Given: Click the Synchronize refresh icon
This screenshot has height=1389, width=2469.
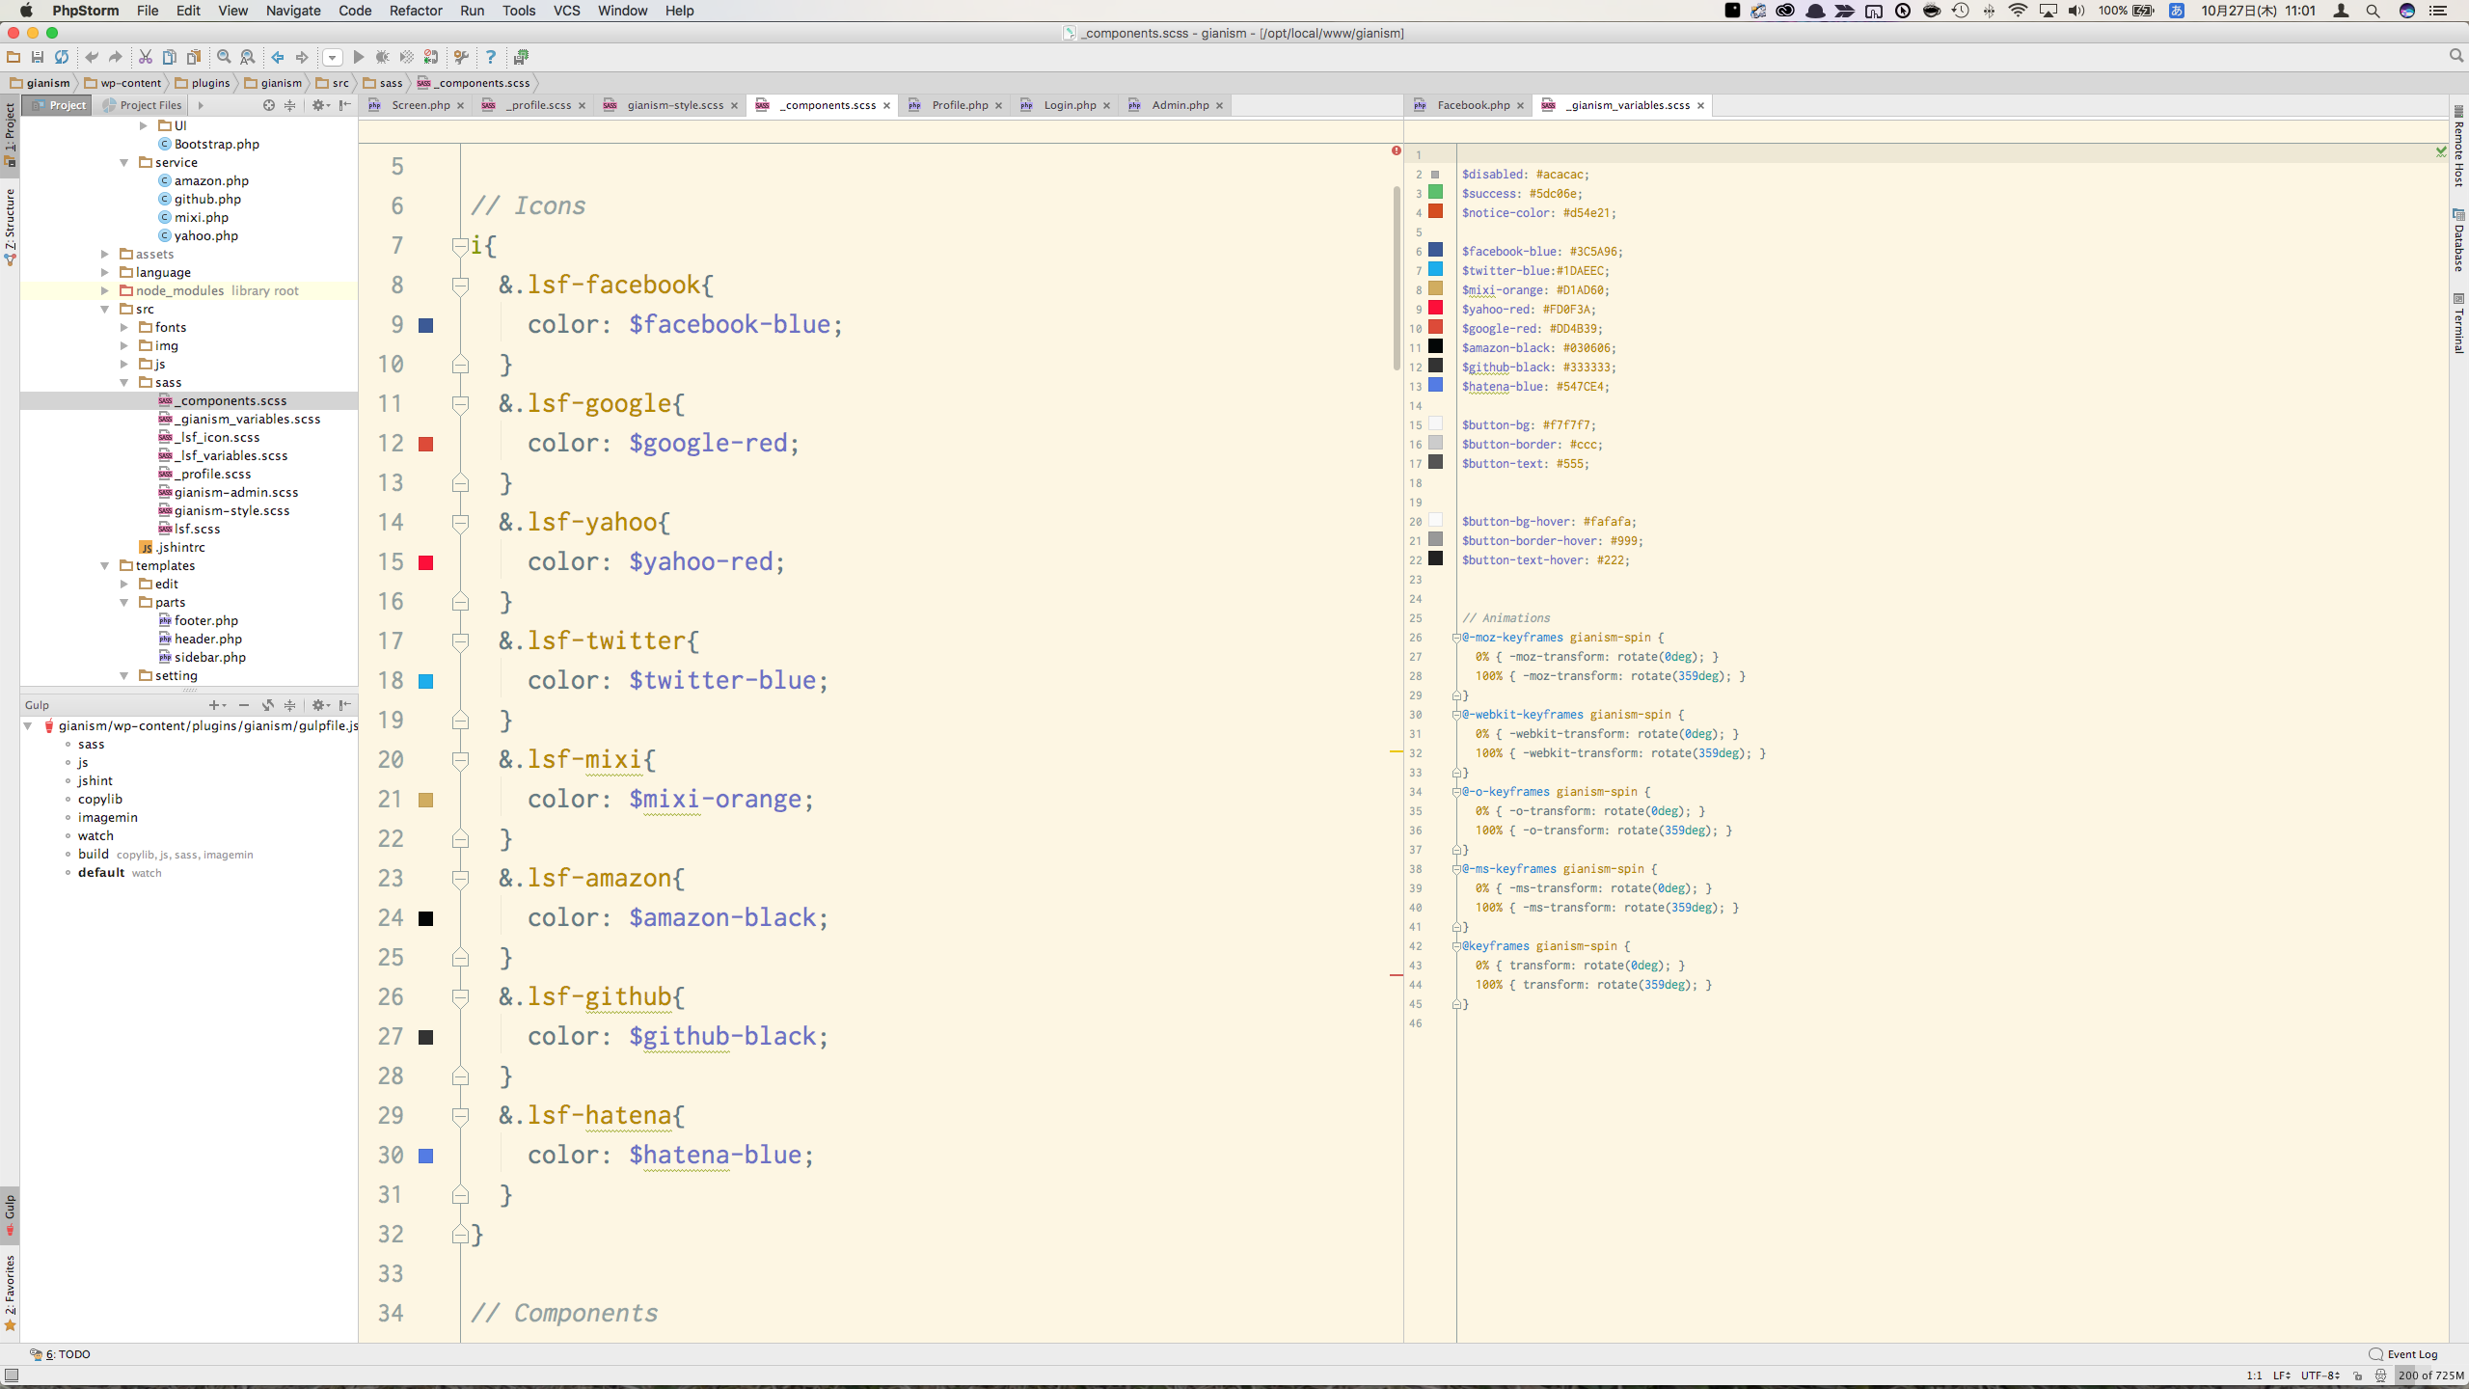Looking at the screenshot, I should [62, 57].
